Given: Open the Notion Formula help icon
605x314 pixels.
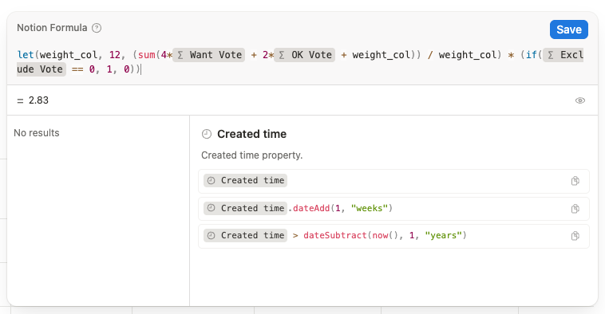Looking at the screenshot, I should (x=97, y=28).
